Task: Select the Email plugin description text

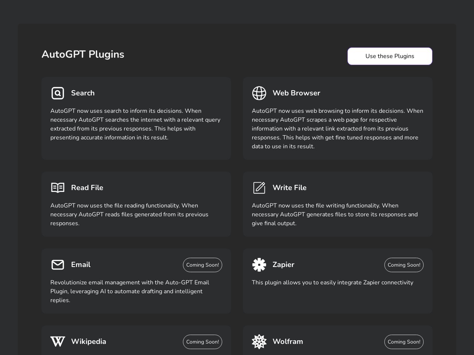Action: click(130, 291)
